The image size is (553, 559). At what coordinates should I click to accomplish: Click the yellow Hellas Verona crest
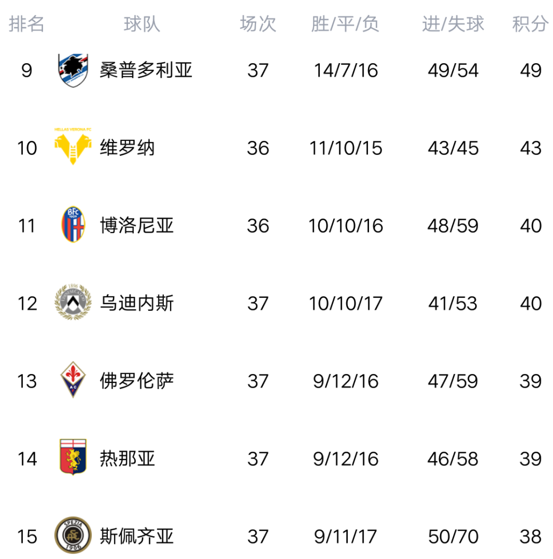[x=73, y=146]
